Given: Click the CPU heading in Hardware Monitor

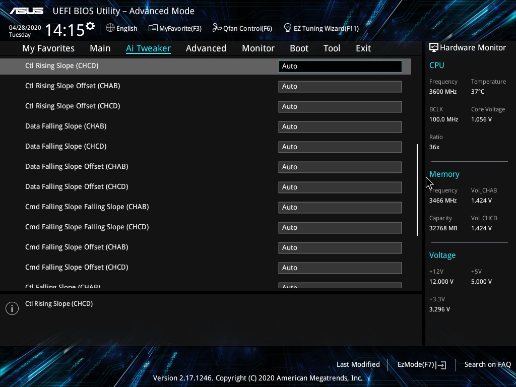Looking at the screenshot, I should 437,65.
